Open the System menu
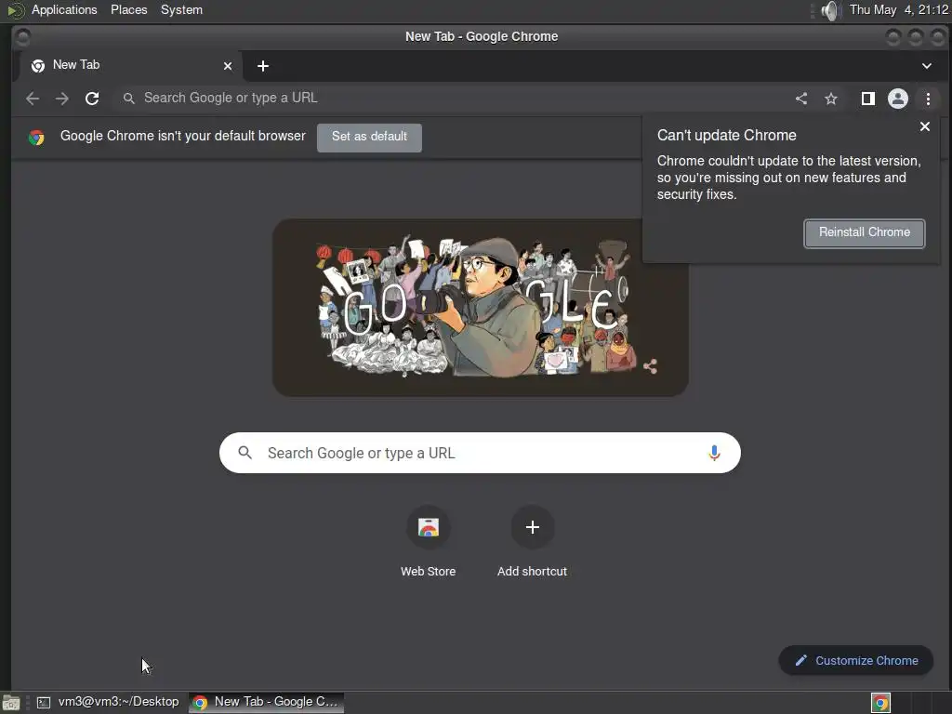Image resolution: width=952 pixels, height=714 pixels. [181, 9]
